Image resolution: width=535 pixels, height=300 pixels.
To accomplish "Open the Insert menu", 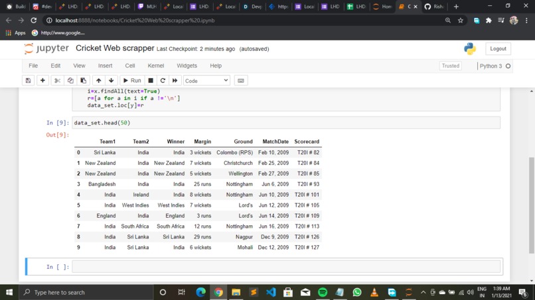I will 105,66.
